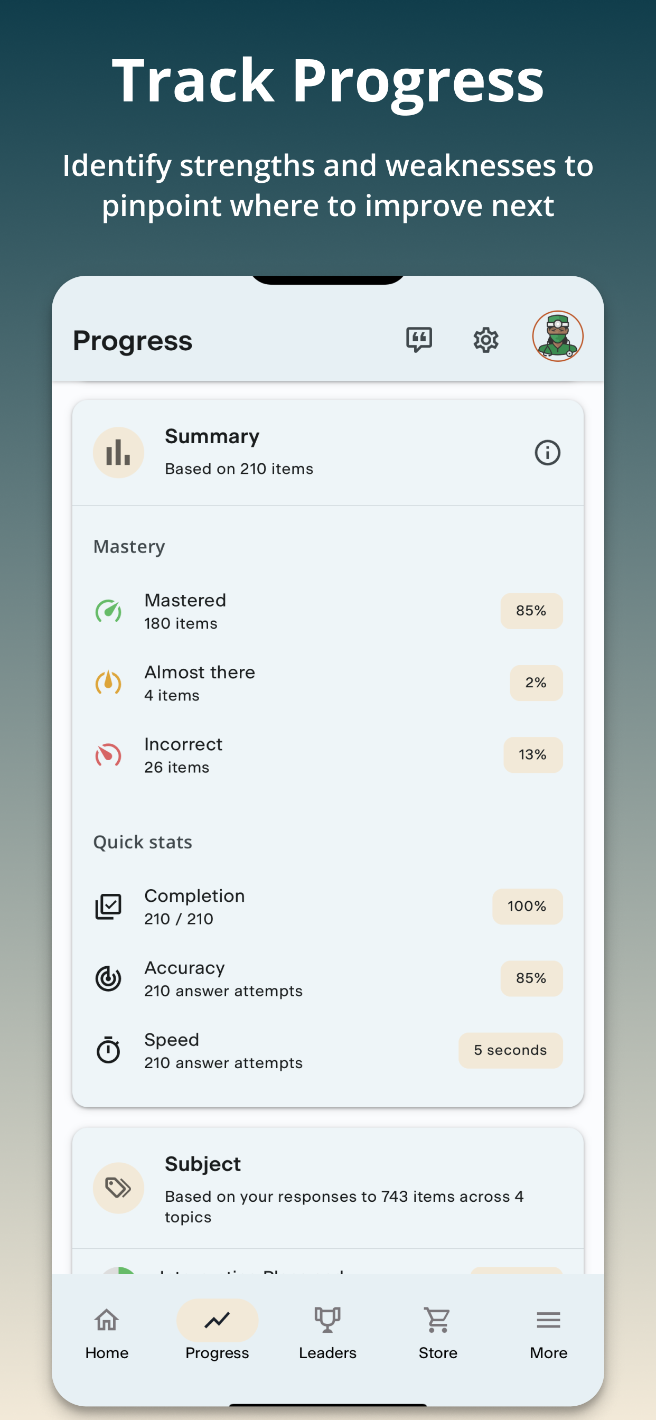Tap the red Incorrect gauge icon
The height and width of the screenshot is (1420, 656).
(109, 755)
